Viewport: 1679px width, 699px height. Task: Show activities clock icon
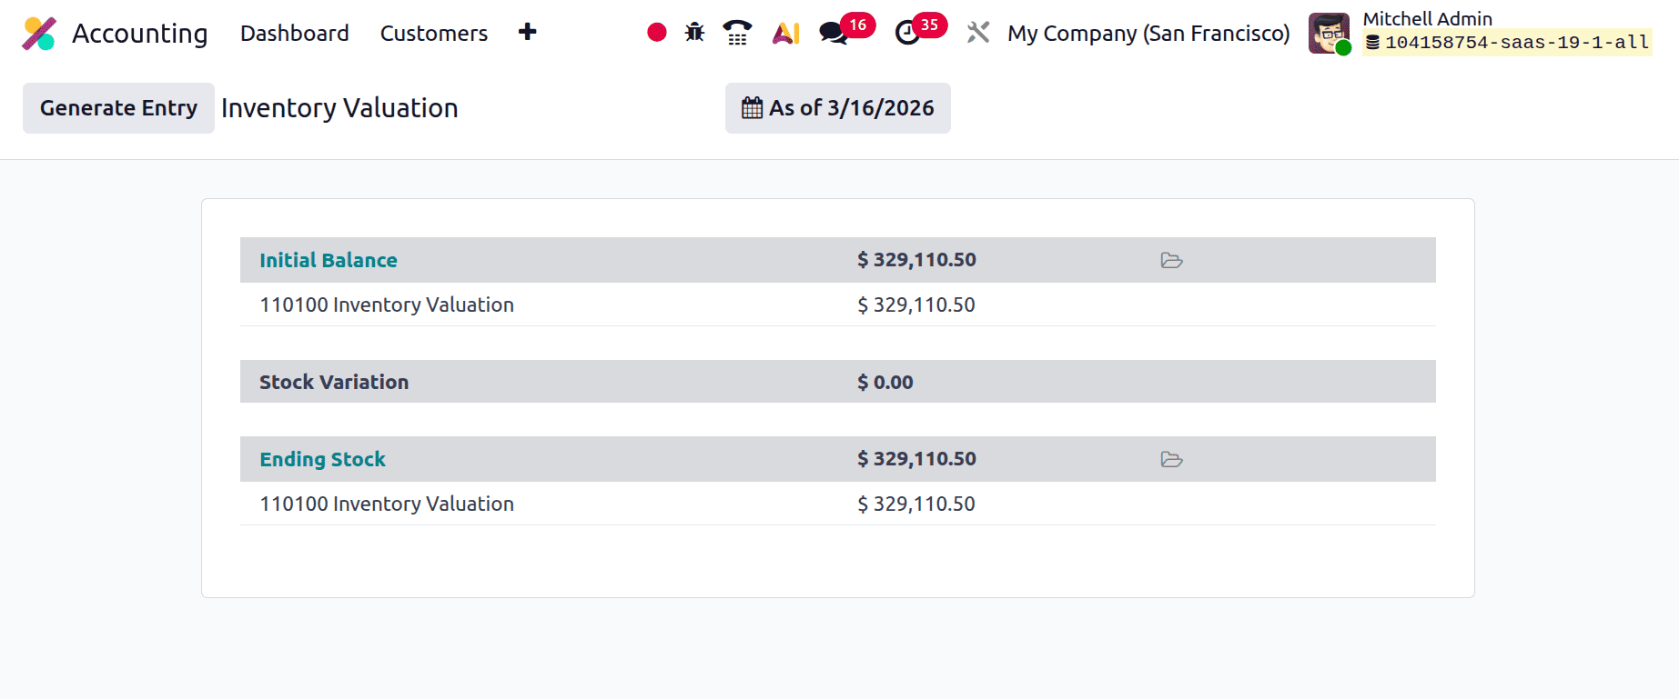click(x=907, y=34)
